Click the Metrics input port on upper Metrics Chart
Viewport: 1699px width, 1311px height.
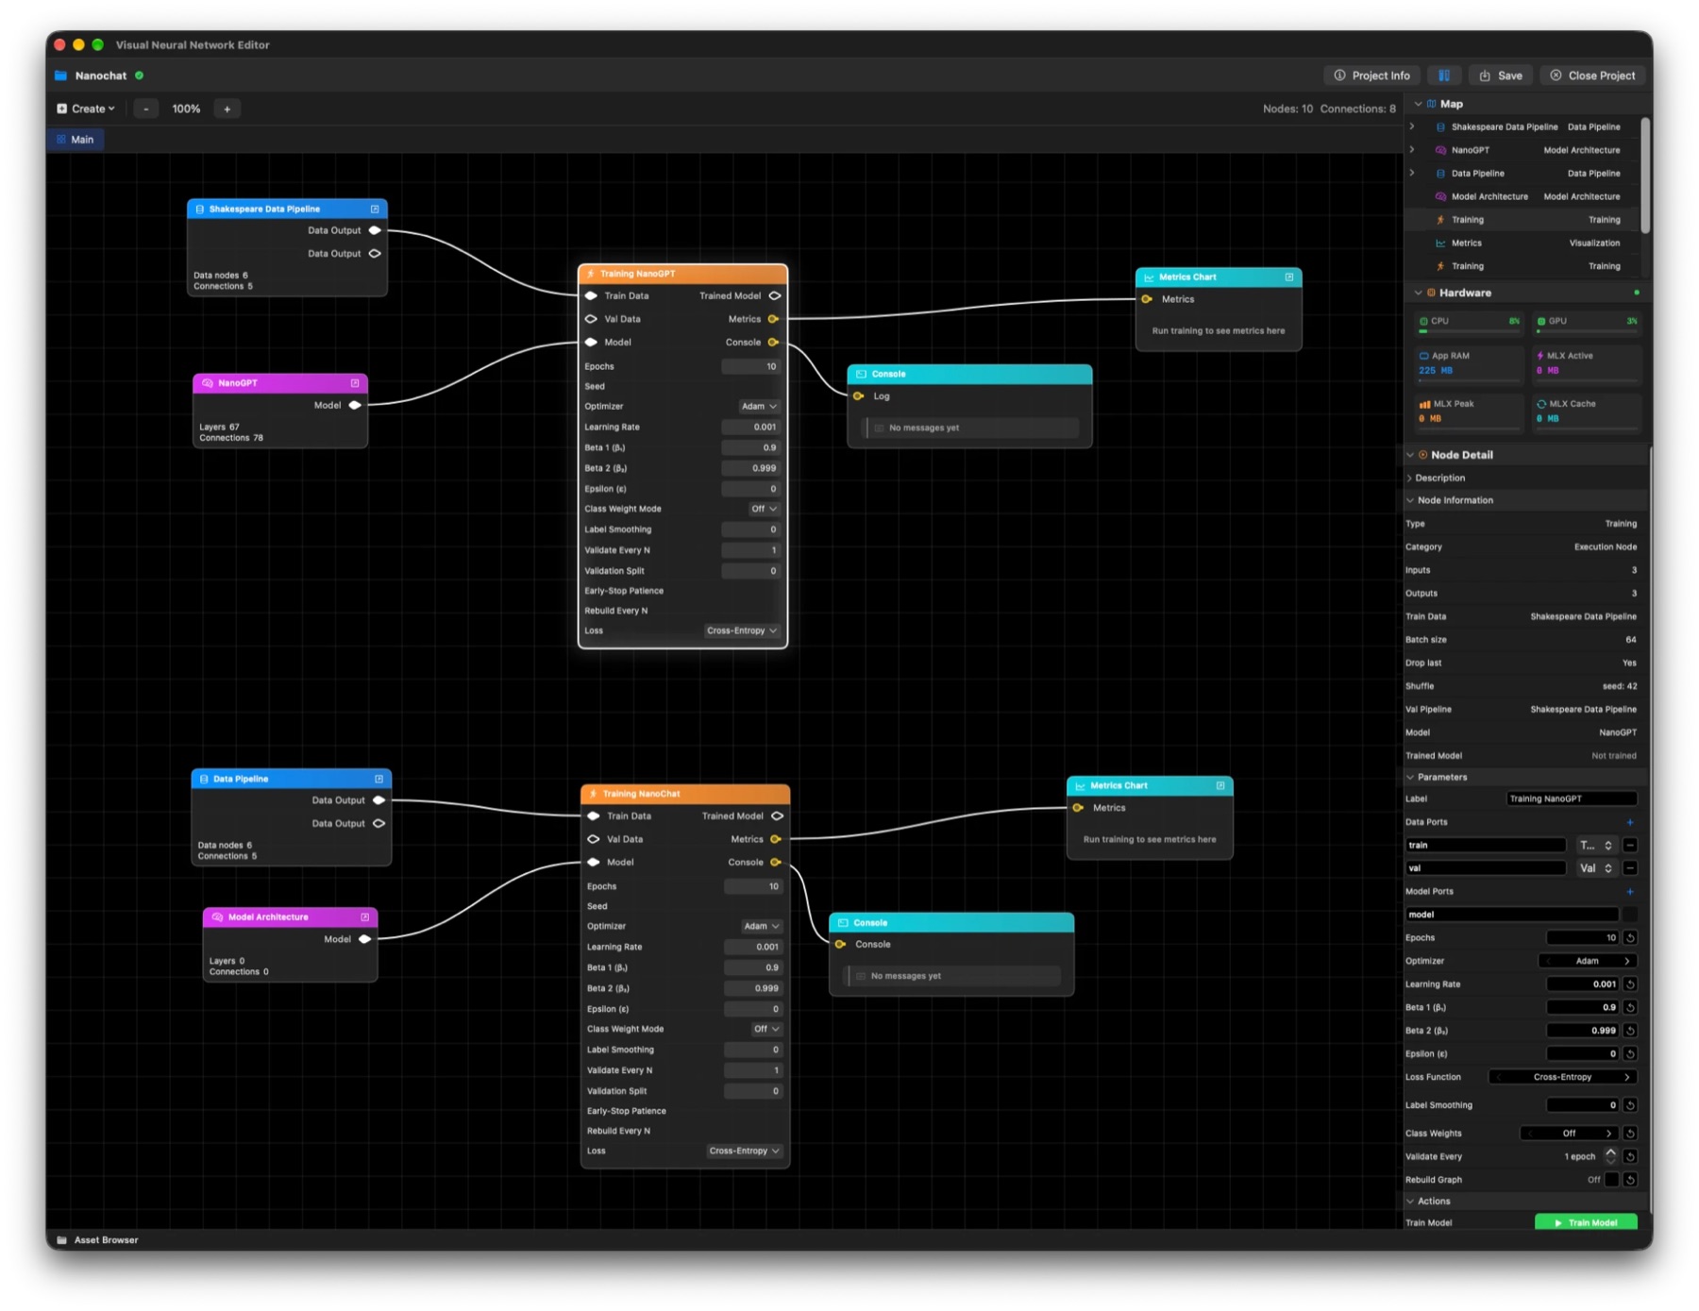(x=1147, y=299)
